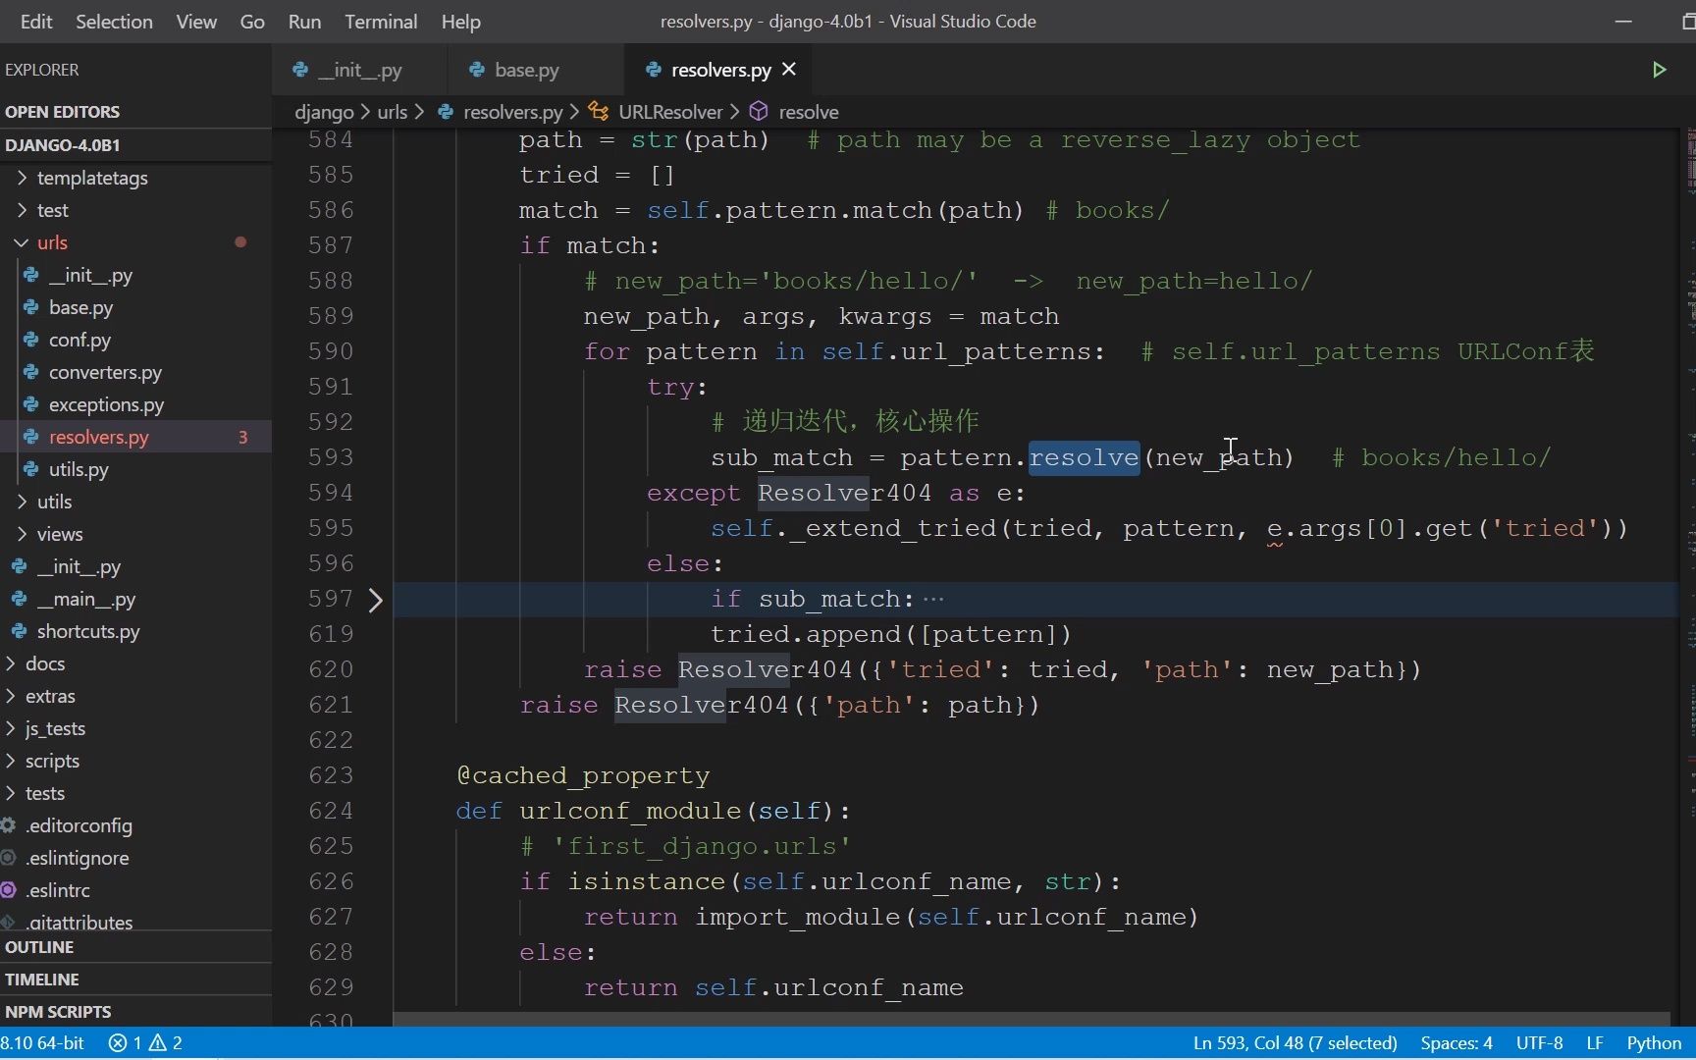The width and height of the screenshot is (1696, 1060).
Task: Open the errors and warnings panel
Action: click(145, 1042)
